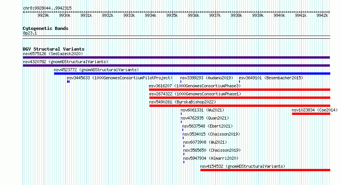Viewport: 341px width, 185px height.
Task: Open the nsv4320782 (gnomADStructuralVariants) label
Action: point(66,62)
